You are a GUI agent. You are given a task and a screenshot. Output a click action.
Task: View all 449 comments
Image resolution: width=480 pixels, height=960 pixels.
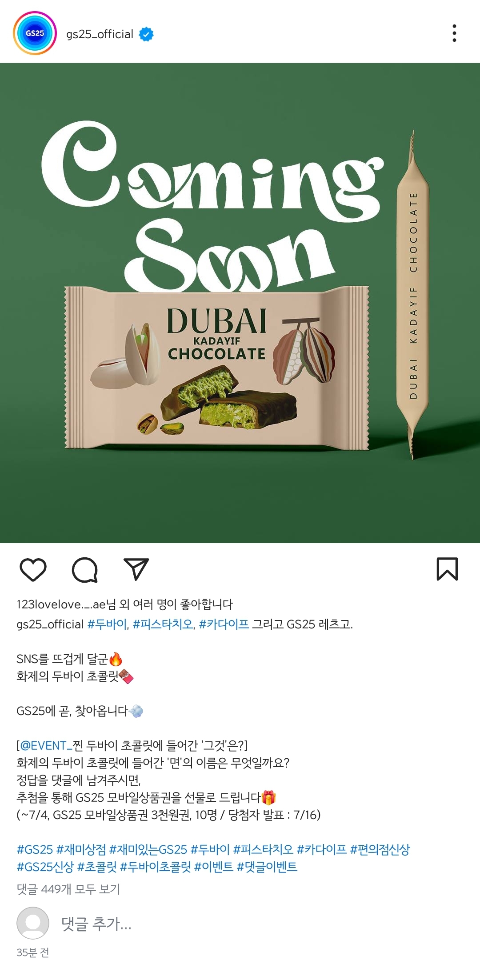68,889
